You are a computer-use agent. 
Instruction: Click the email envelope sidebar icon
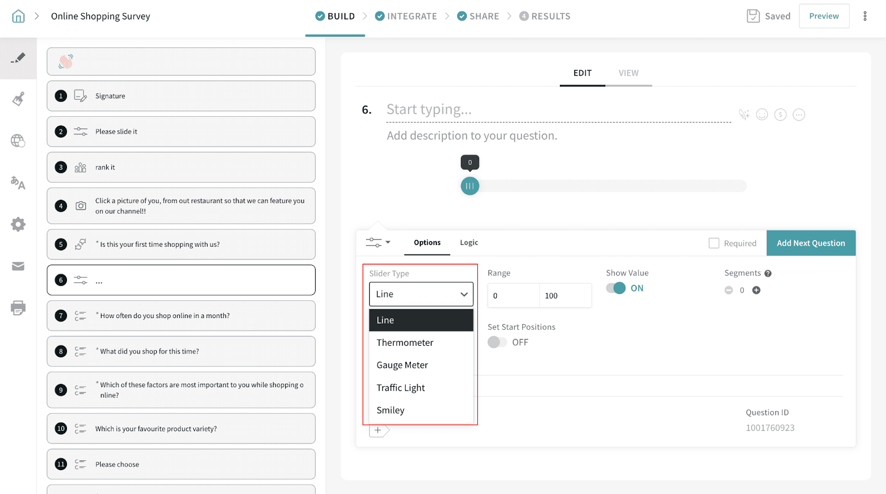[18, 267]
